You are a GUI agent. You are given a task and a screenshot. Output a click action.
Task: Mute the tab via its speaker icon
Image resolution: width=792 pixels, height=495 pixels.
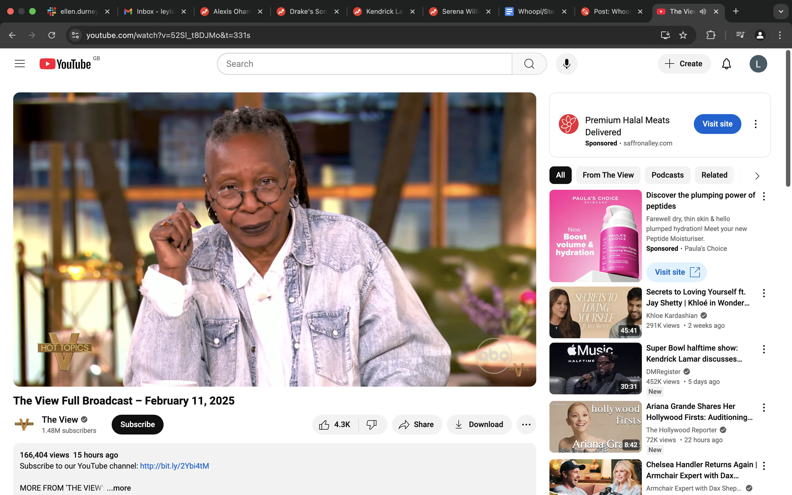(703, 12)
